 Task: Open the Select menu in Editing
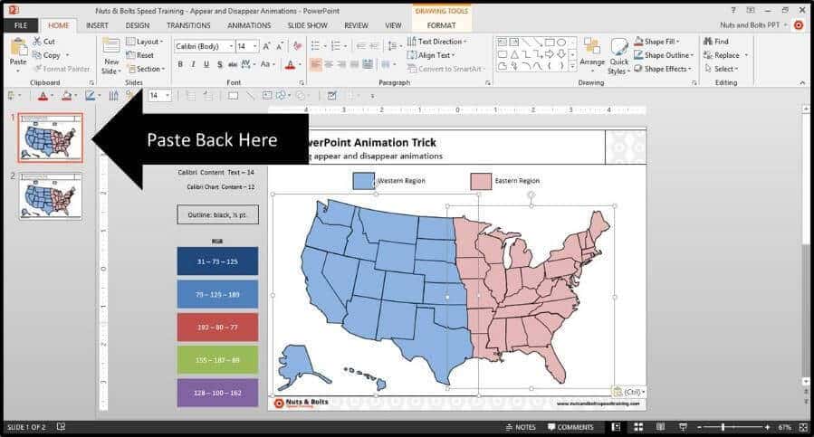click(723, 69)
